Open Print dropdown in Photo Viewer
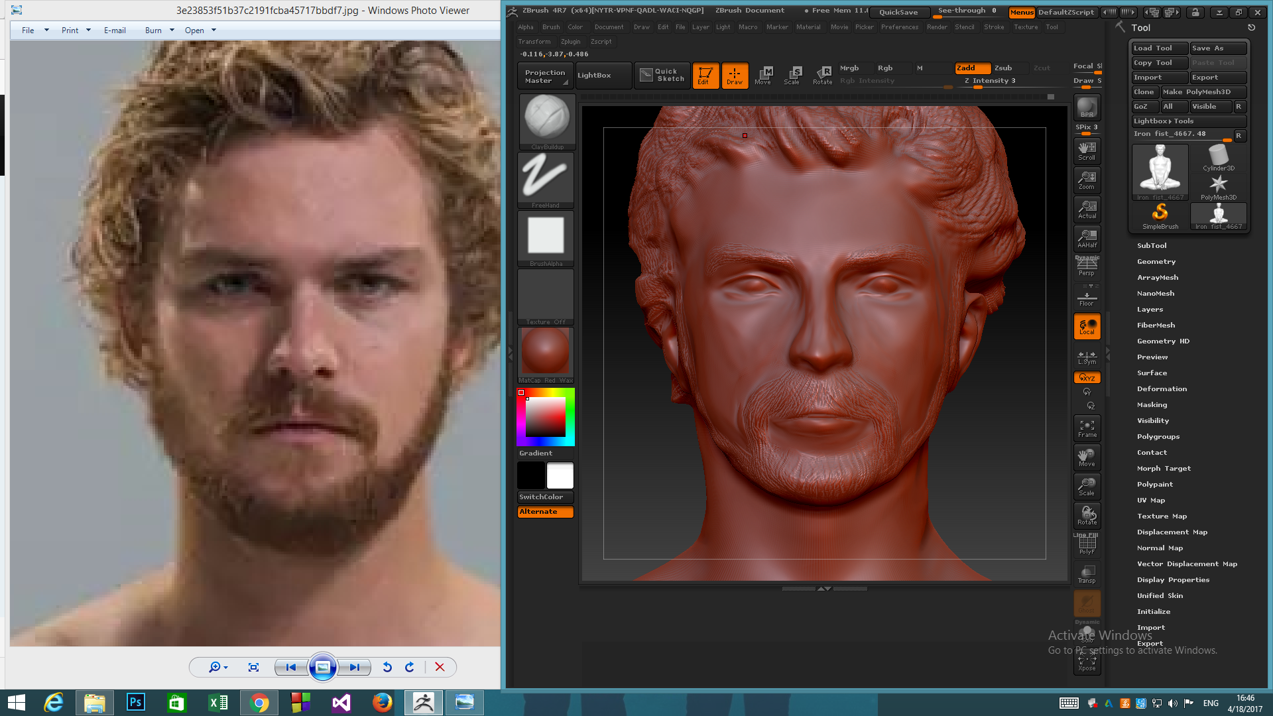 [76, 30]
